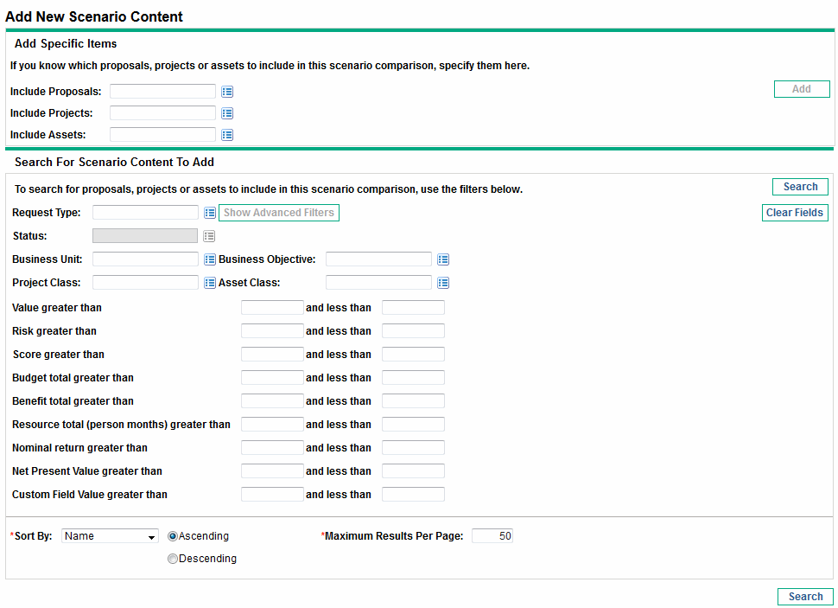Click the Add button for specific items
Viewport: 838px width, 608px height.
(x=802, y=89)
